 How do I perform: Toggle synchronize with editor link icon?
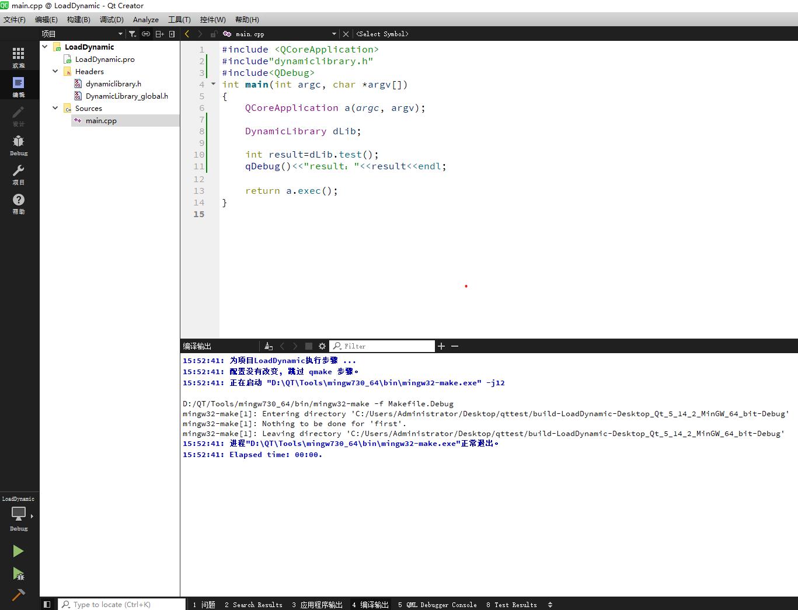coord(146,34)
